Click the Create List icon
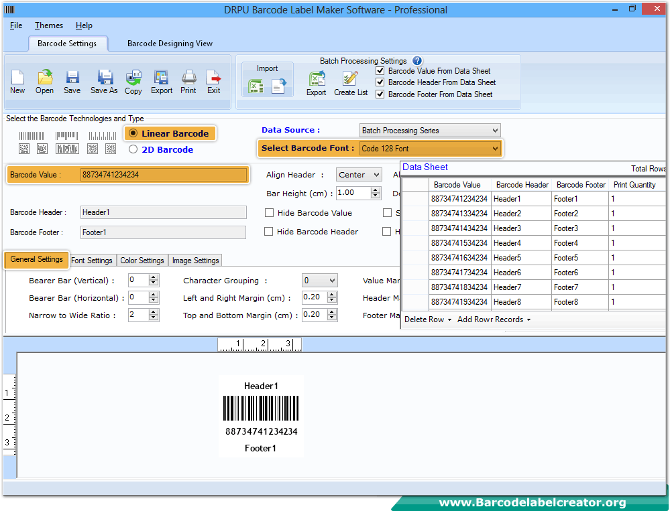This screenshot has width=670, height=511. 350,79
